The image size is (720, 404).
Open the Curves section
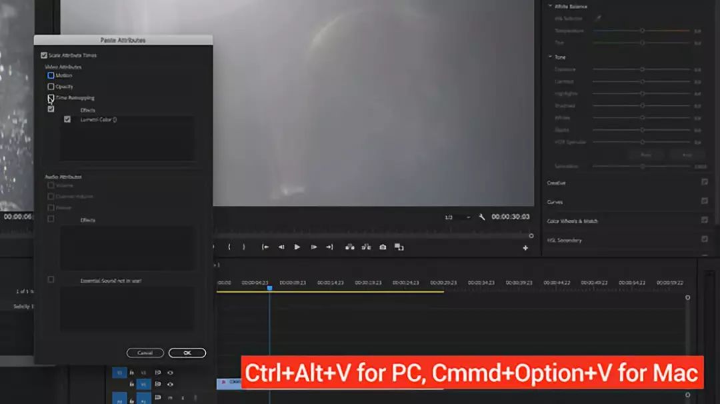coord(555,201)
